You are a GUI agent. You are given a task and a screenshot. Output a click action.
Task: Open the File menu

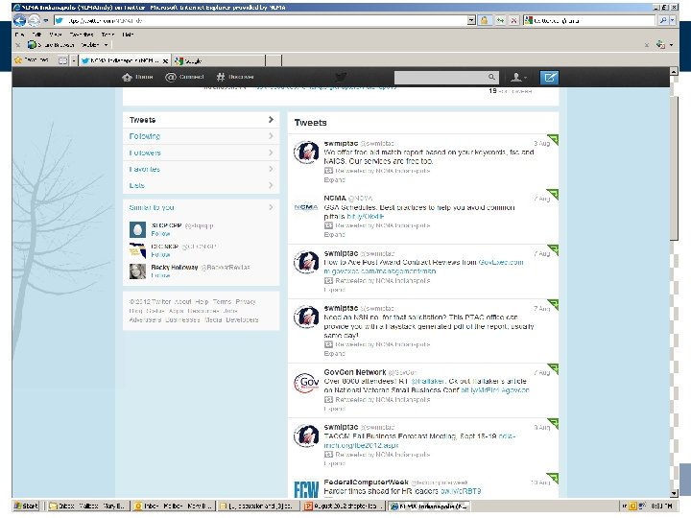(x=19, y=35)
